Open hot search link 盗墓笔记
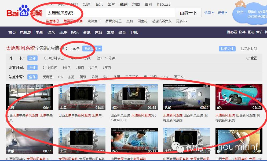The width and height of the screenshot is (267, 161). (x=52, y=21)
